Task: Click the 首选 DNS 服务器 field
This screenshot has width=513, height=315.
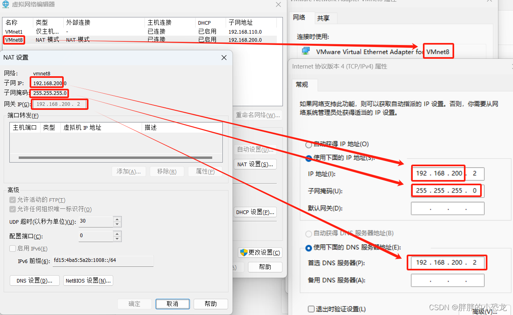Action: [x=447, y=263]
